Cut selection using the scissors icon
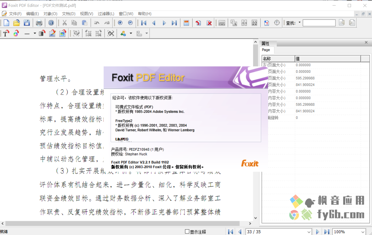 click(x=64, y=23)
